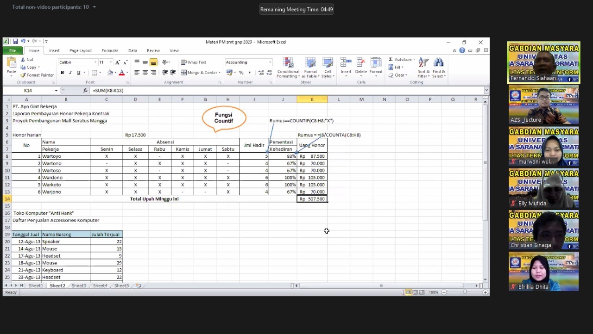Switch to the Formulas tab
The image size is (593, 334).
[x=110, y=50]
